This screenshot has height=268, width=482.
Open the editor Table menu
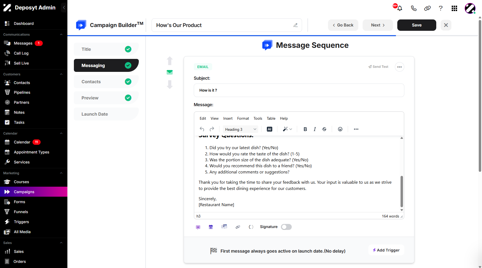271,118
